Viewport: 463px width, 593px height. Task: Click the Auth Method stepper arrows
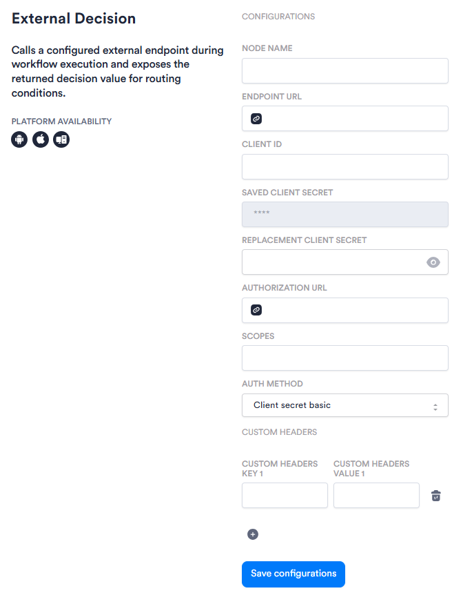(435, 407)
